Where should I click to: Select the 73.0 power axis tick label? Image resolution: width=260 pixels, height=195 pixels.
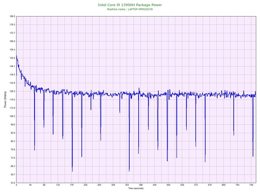click(13, 158)
